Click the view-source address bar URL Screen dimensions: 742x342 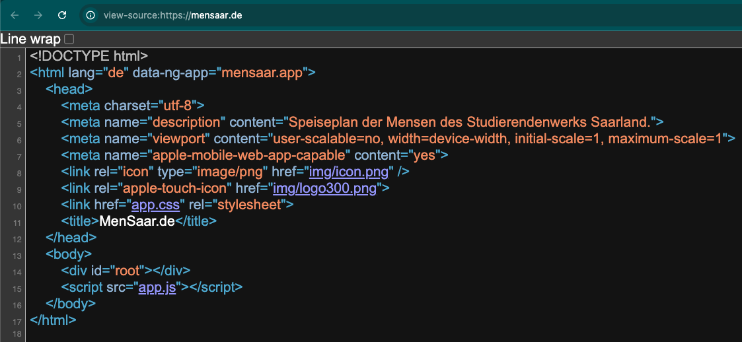172,15
